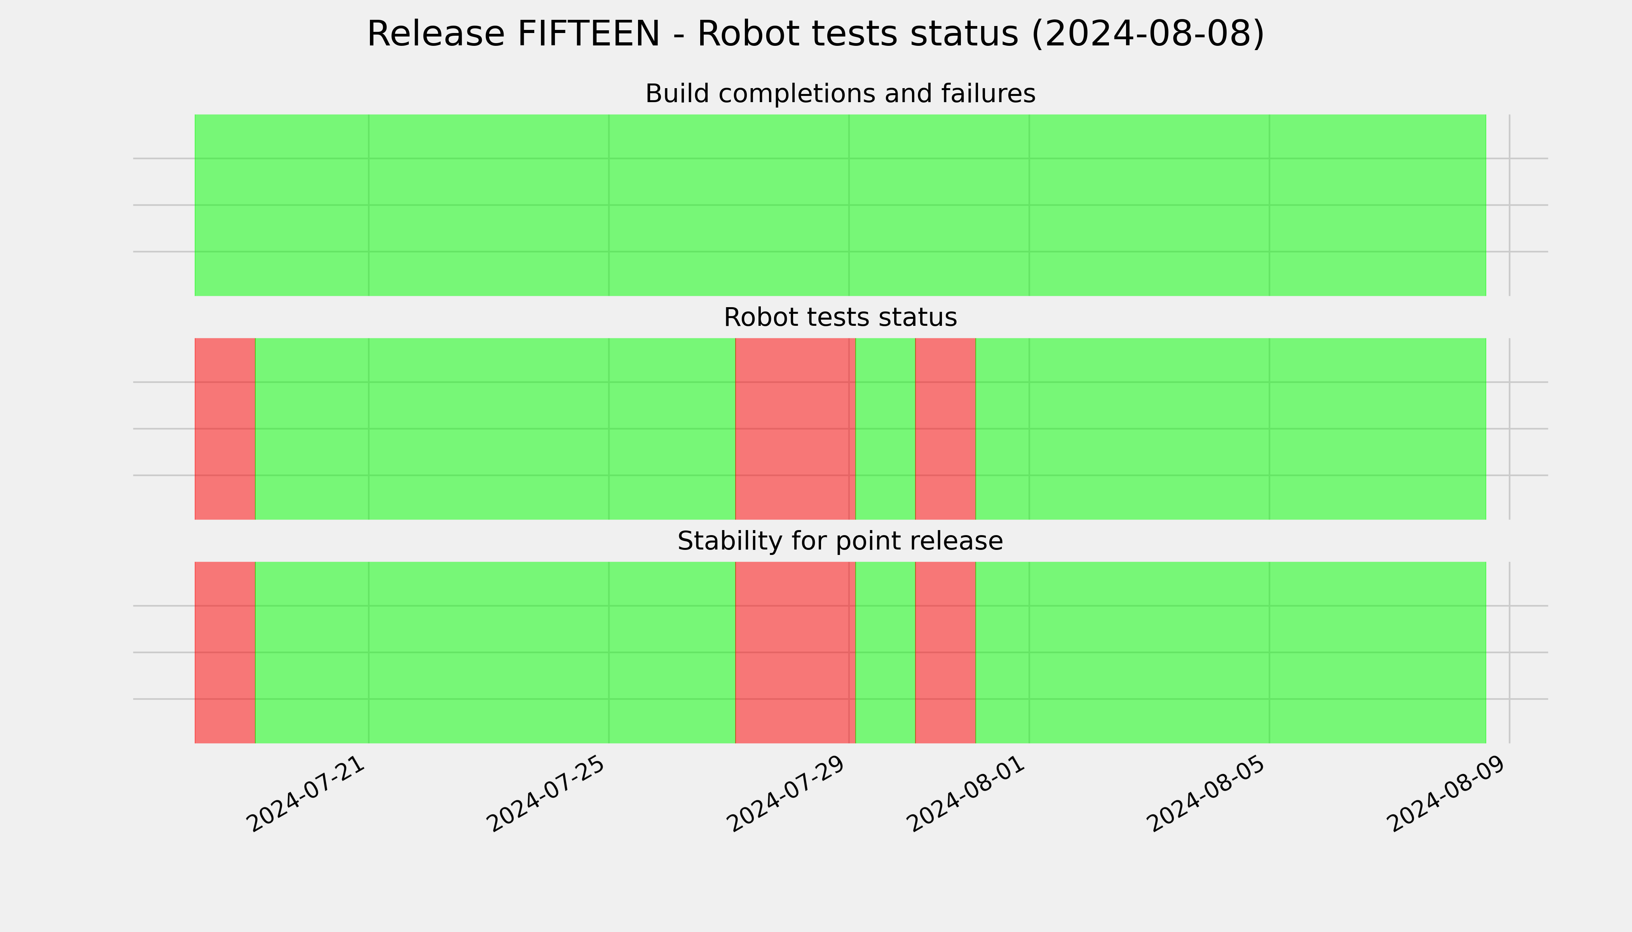Viewport: 1632px width, 932px height.
Task: Select first red segment in Robot tests status
Action: tap(225, 429)
